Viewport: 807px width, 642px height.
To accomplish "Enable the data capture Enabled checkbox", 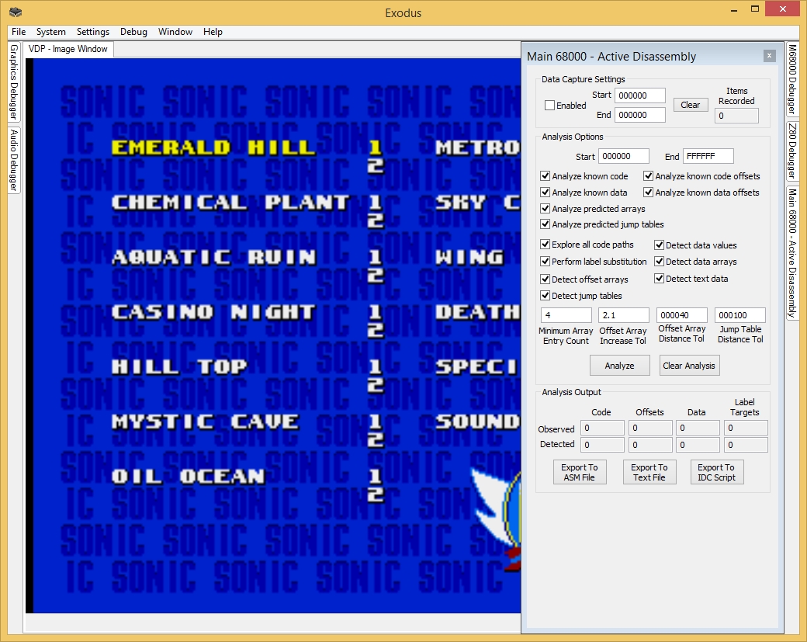I will click(550, 106).
